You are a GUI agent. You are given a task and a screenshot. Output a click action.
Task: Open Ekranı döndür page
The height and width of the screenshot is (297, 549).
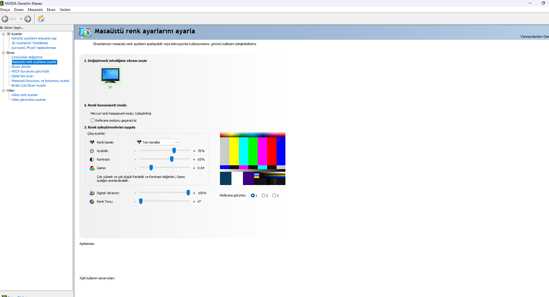tap(21, 67)
